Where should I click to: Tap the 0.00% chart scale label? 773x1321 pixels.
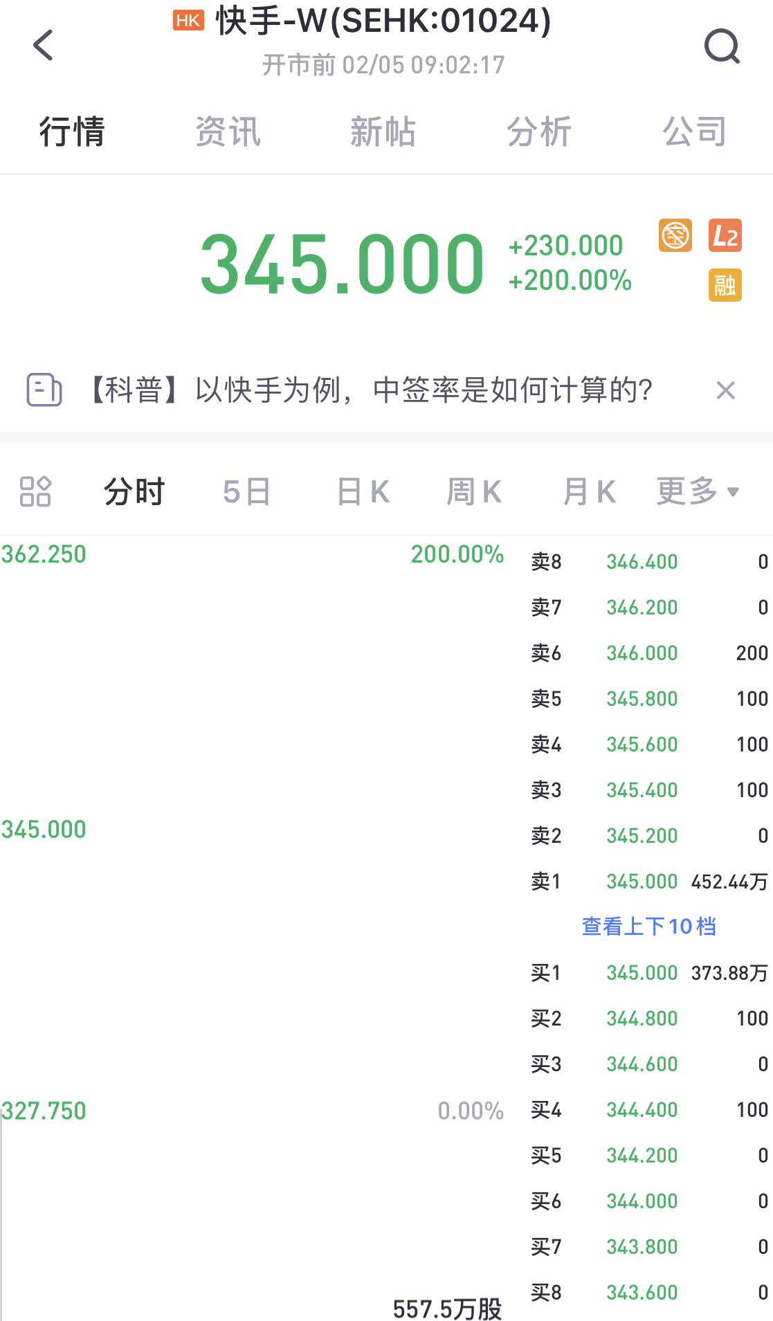pos(471,1111)
